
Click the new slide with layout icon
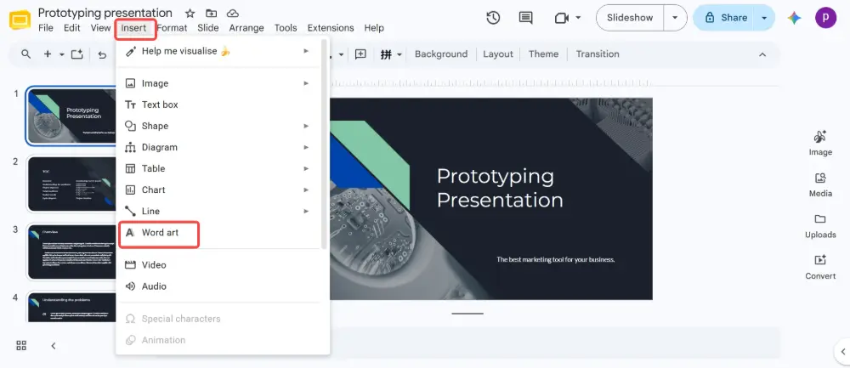click(77, 54)
